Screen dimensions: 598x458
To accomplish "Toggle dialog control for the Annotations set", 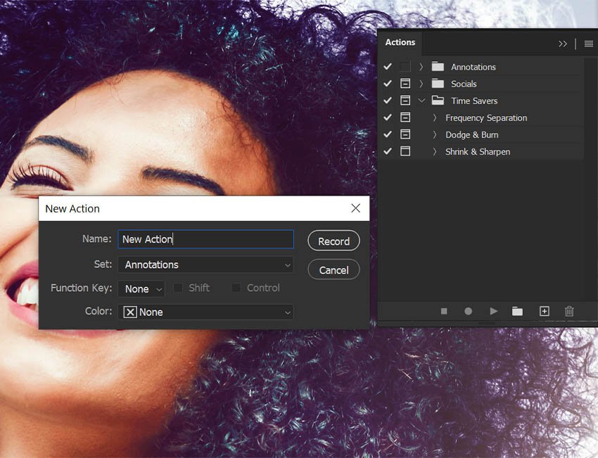I will (405, 67).
